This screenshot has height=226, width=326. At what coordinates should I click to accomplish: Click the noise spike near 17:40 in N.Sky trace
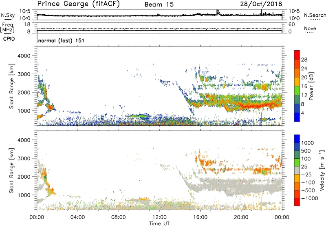217,12
